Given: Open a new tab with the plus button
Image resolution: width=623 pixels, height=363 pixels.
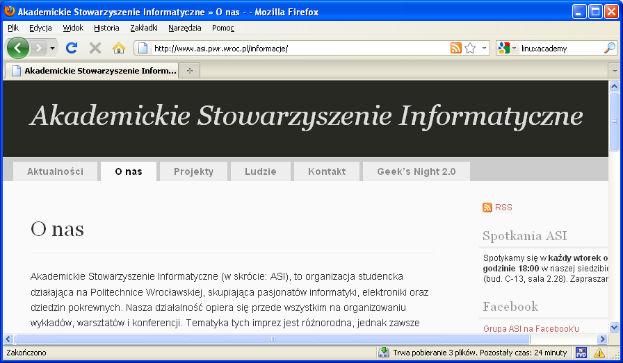Looking at the screenshot, I should tap(190, 71).
